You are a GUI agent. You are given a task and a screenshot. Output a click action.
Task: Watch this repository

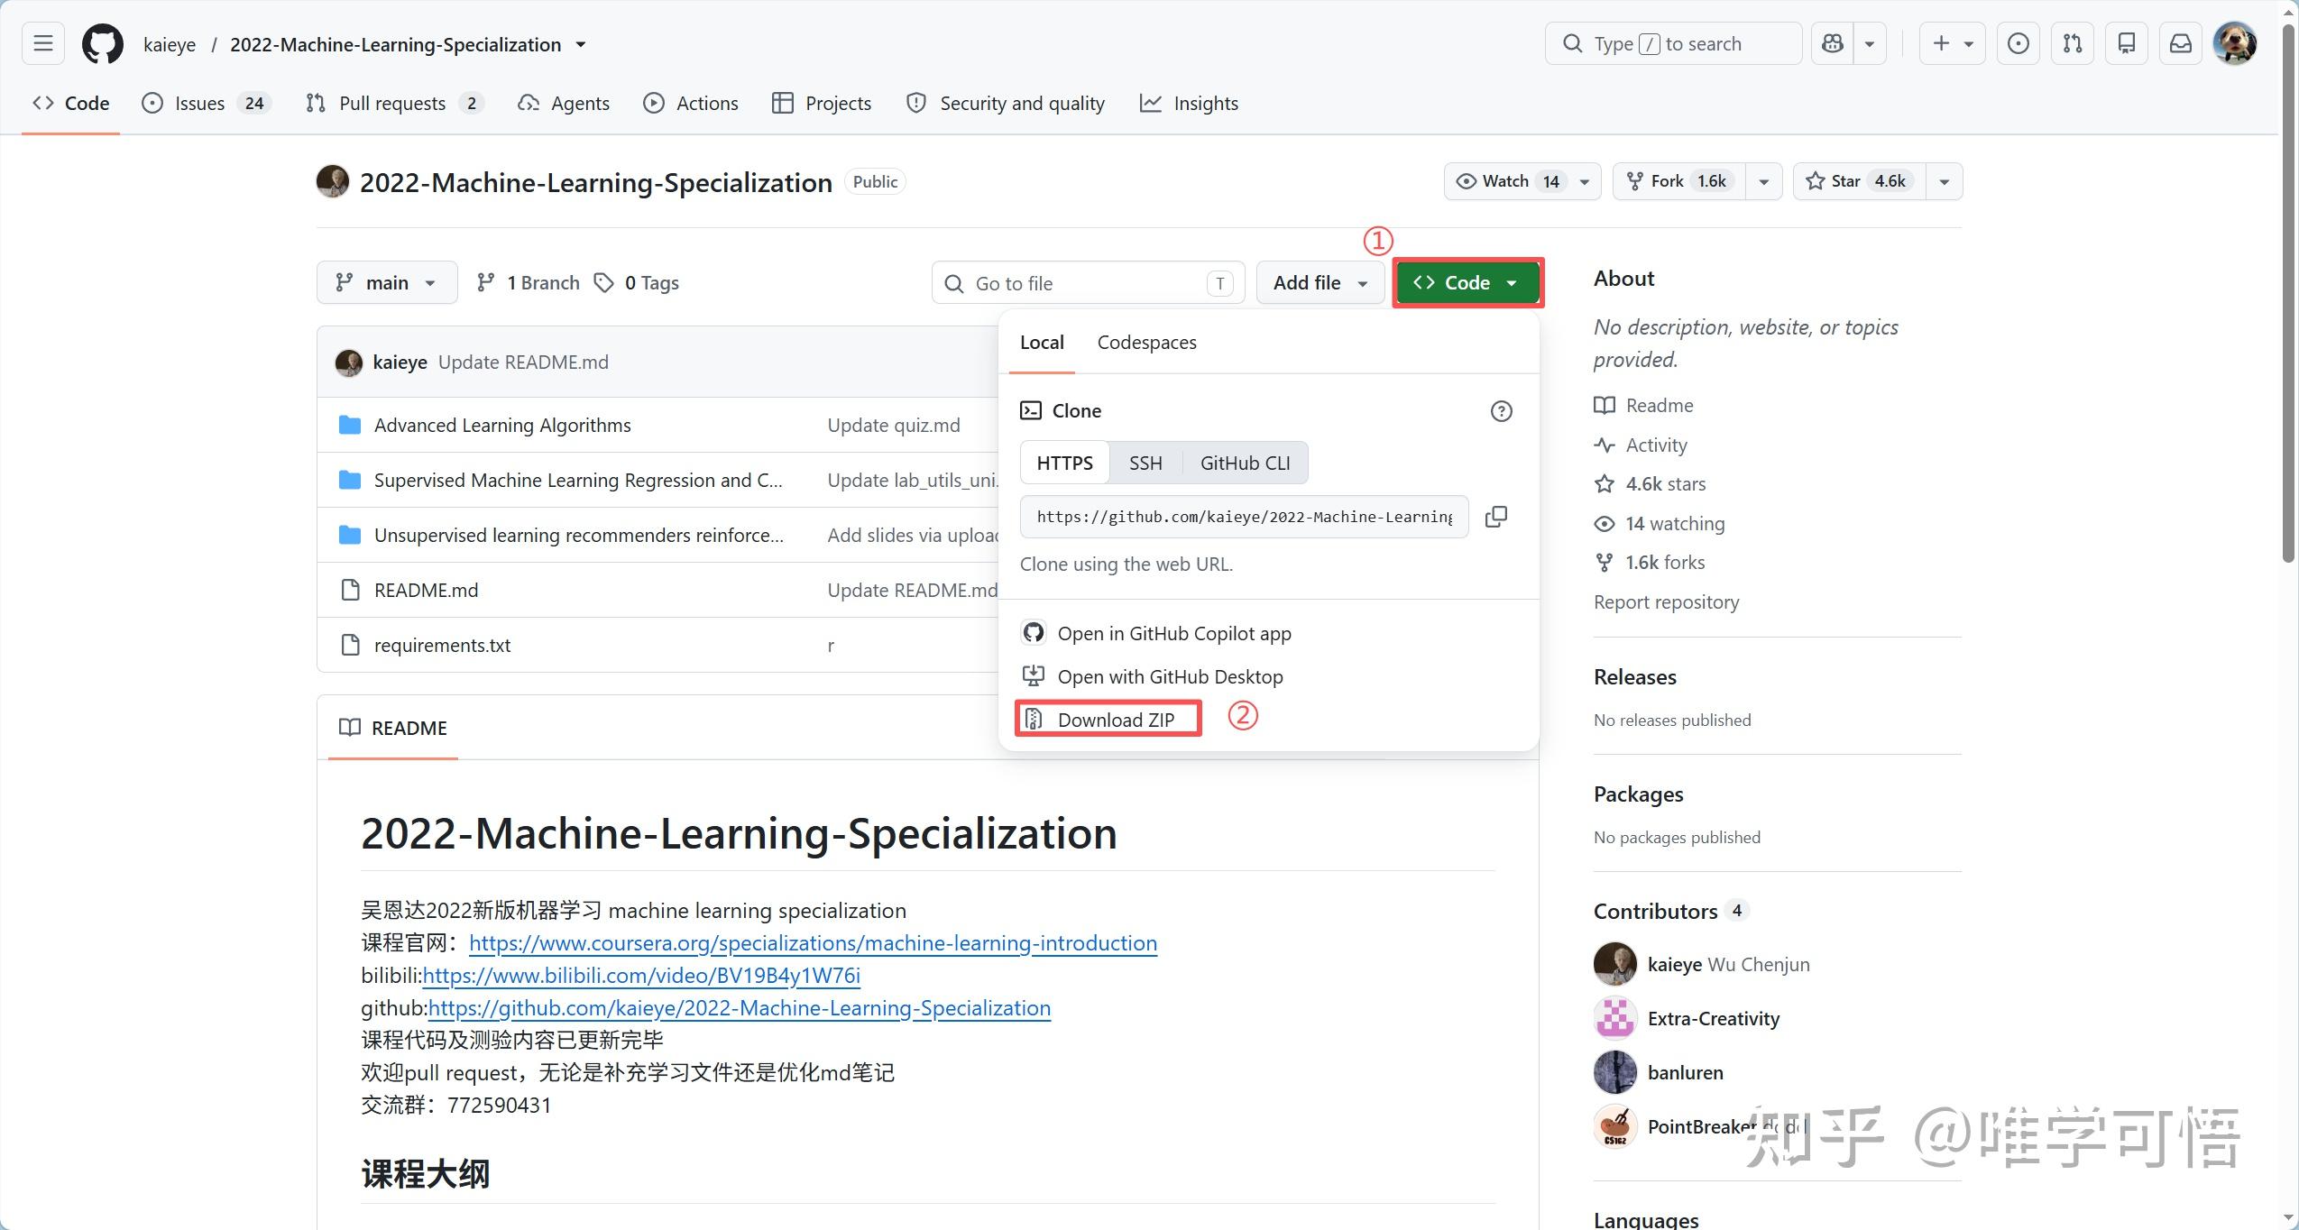(1522, 181)
